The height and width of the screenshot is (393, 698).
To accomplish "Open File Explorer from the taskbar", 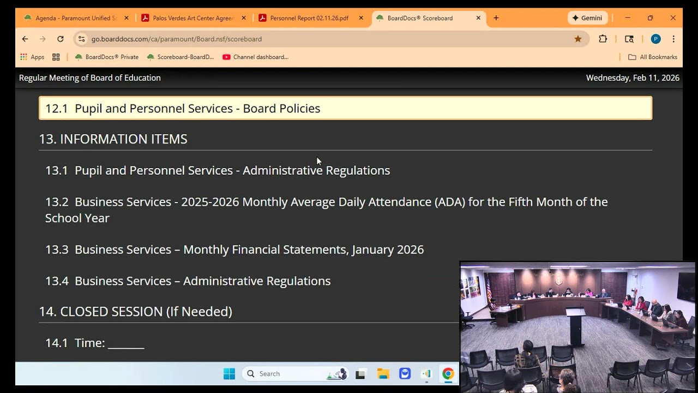I will tap(383, 373).
